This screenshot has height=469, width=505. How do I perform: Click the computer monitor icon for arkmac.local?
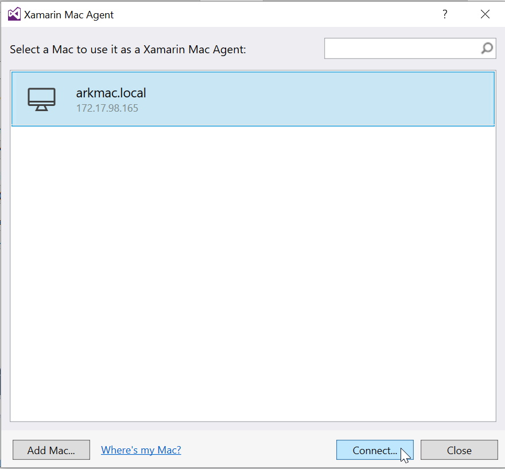[41, 99]
